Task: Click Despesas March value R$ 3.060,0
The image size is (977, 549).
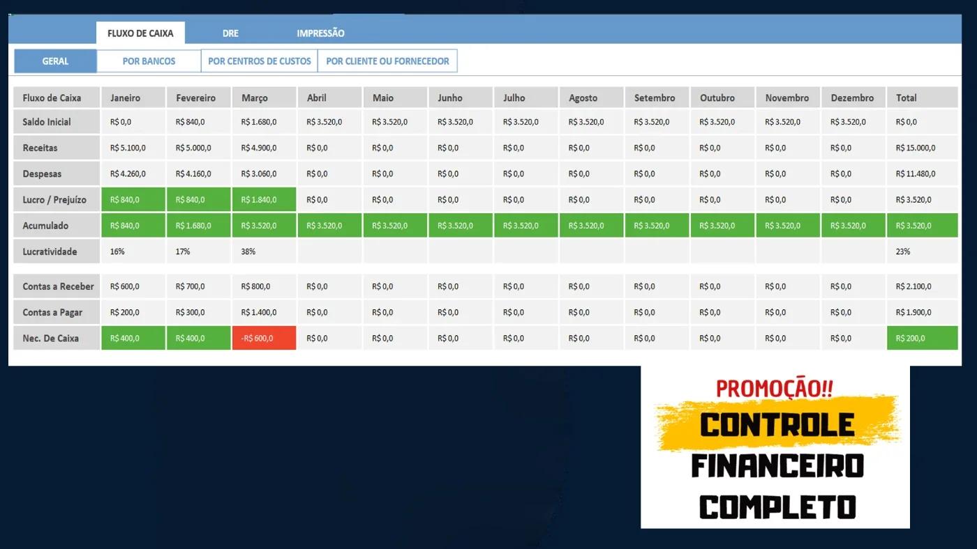Action: pos(264,173)
